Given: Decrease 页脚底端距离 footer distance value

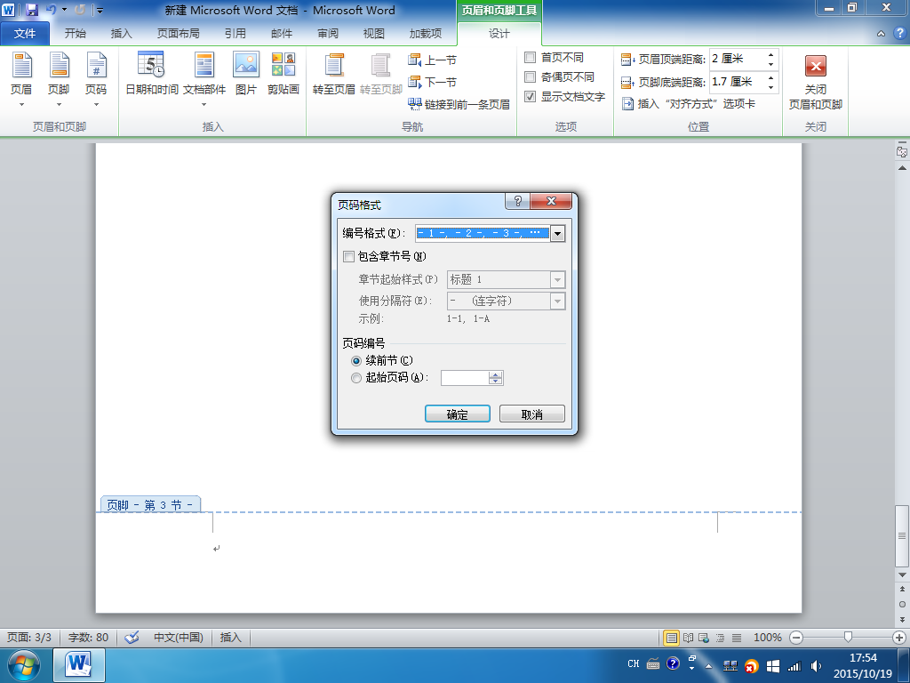Looking at the screenshot, I should point(770,87).
